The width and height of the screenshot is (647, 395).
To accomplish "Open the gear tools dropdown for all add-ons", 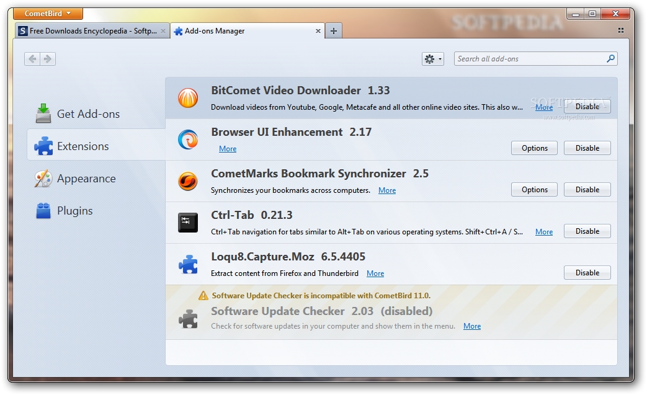I will click(432, 59).
